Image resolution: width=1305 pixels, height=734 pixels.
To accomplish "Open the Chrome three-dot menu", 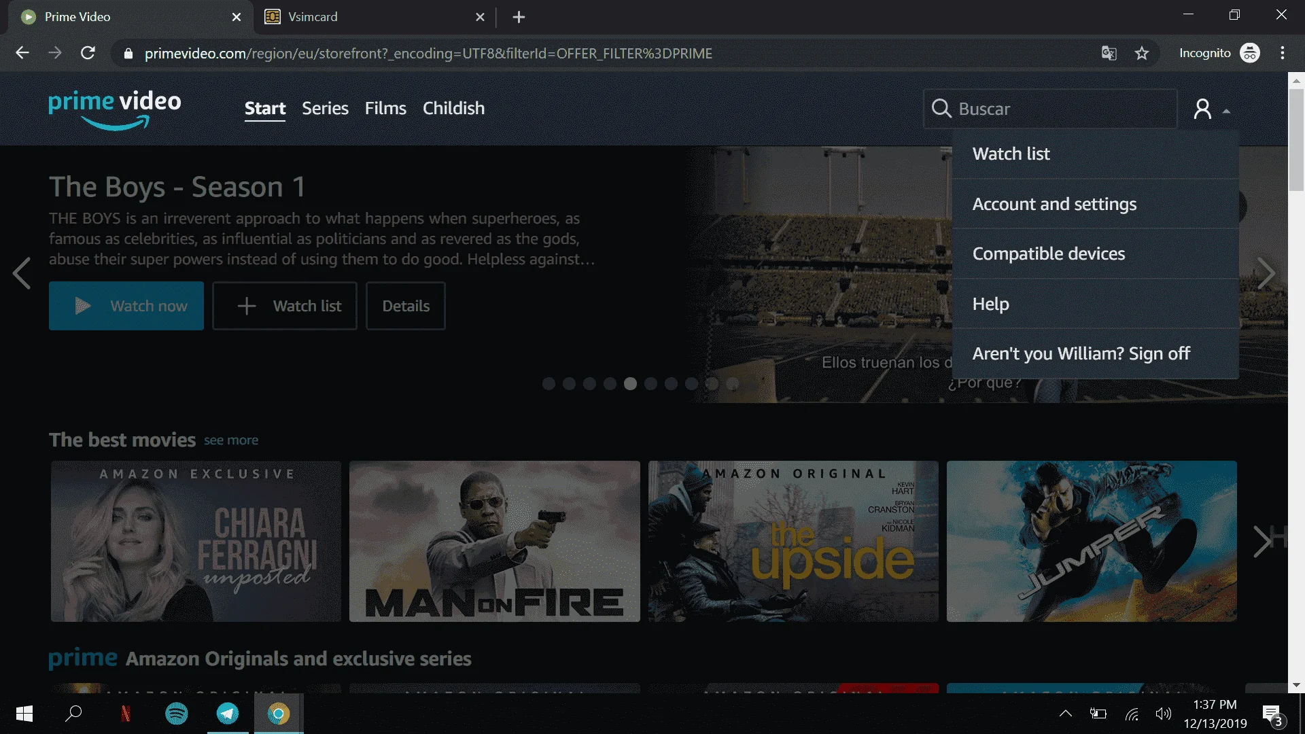I will (1283, 53).
